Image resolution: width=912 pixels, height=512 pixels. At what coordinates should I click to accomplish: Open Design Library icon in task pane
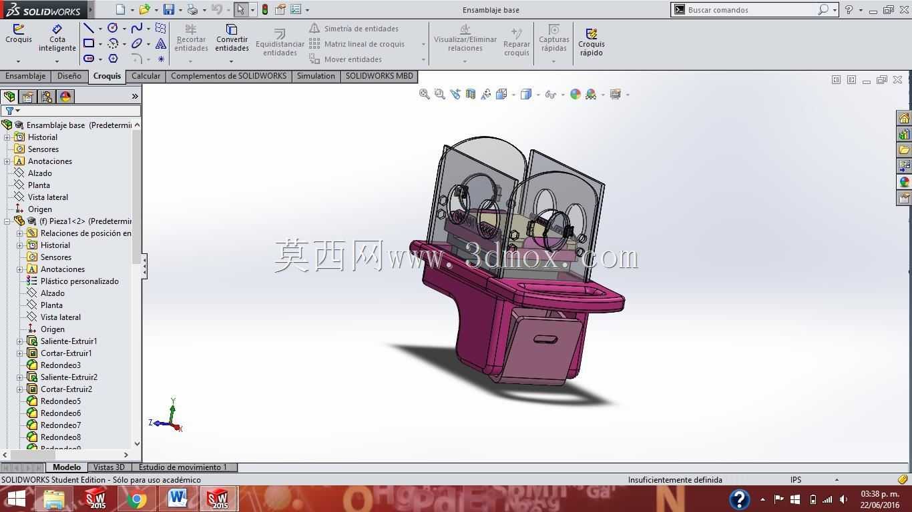(x=904, y=134)
